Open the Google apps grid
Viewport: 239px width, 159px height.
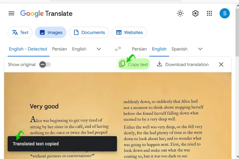click(x=209, y=13)
